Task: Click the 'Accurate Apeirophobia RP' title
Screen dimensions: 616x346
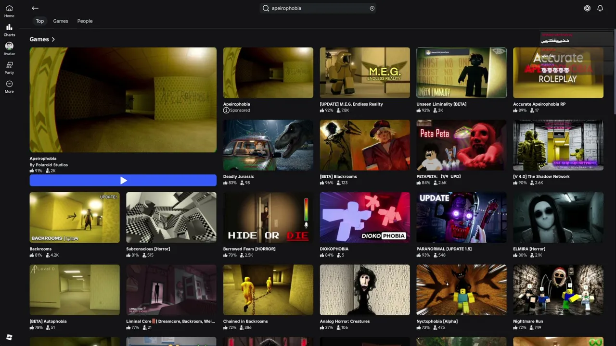Action: click(x=539, y=104)
